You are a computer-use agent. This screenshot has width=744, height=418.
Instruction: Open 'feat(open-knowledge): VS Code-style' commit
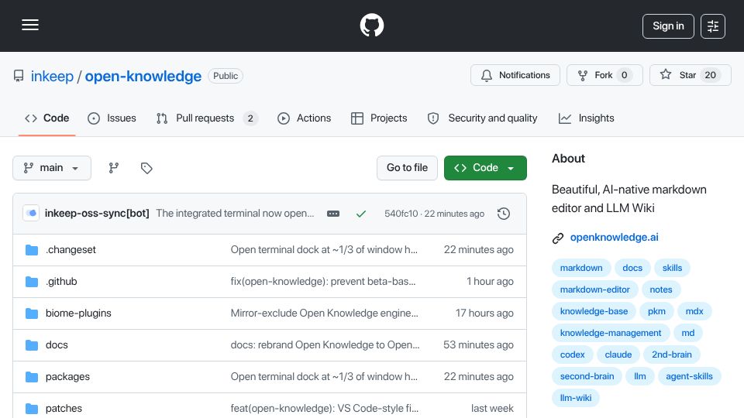[x=325, y=408]
